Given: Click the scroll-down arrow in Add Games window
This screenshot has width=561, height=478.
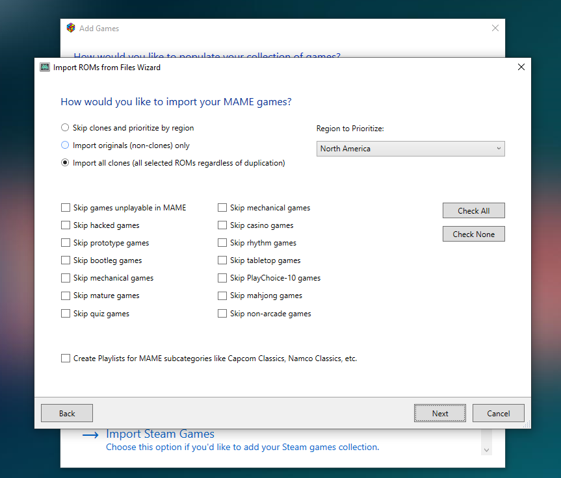Looking at the screenshot, I should (486, 450).
